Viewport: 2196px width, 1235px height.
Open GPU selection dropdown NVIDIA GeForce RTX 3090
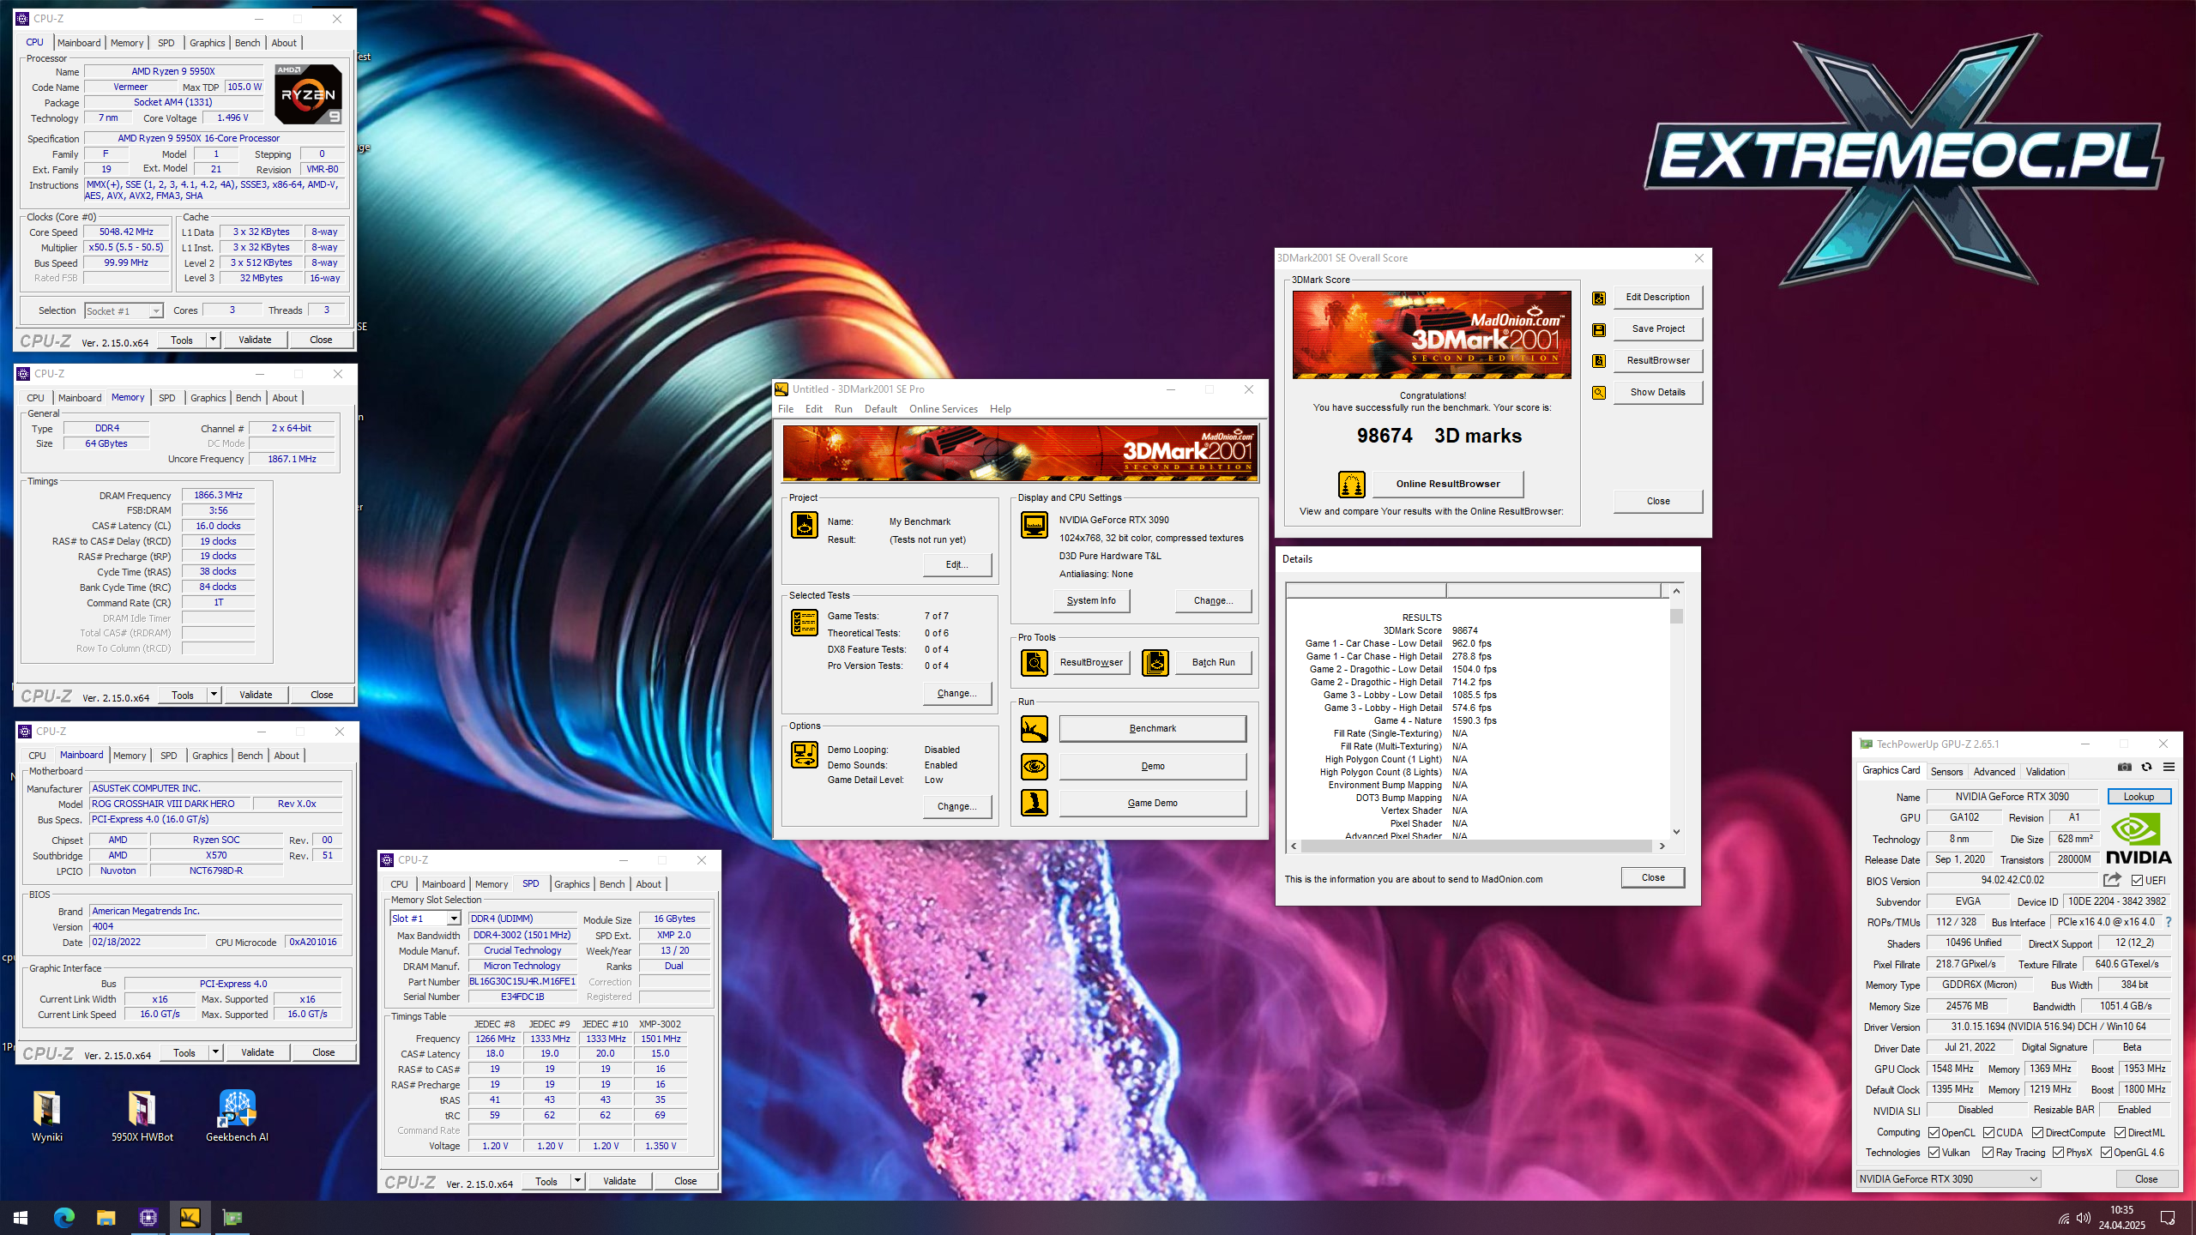point(1948,1179)
